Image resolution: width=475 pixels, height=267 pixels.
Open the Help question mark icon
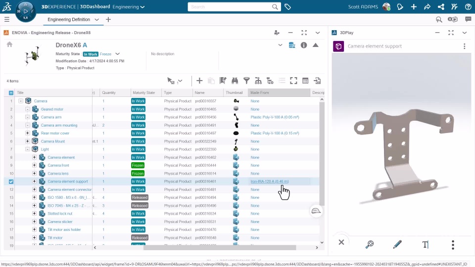click(468, 6)
